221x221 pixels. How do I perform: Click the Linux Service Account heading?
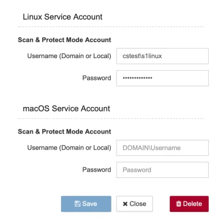(62, 17)
